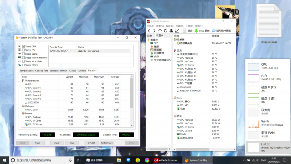Toggle the Stress CPU checkbox
The image size is (291, 164).
point(24,46)
